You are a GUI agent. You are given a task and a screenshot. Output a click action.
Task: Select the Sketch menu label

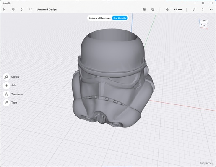tap(15, 77)
